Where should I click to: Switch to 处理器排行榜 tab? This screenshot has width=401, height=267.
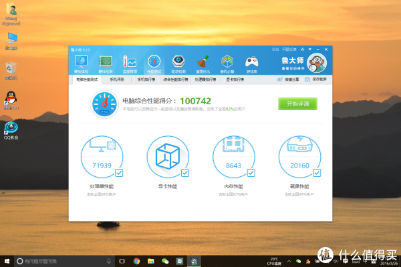click(x=205, y=79)
